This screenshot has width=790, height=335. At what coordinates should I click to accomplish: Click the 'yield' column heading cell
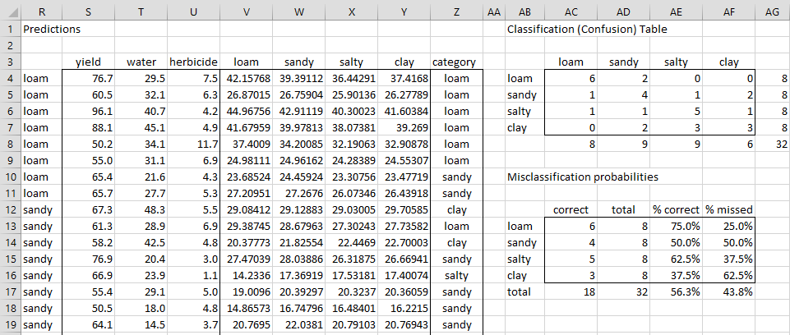pyautogui.click(x=88, y=62)
